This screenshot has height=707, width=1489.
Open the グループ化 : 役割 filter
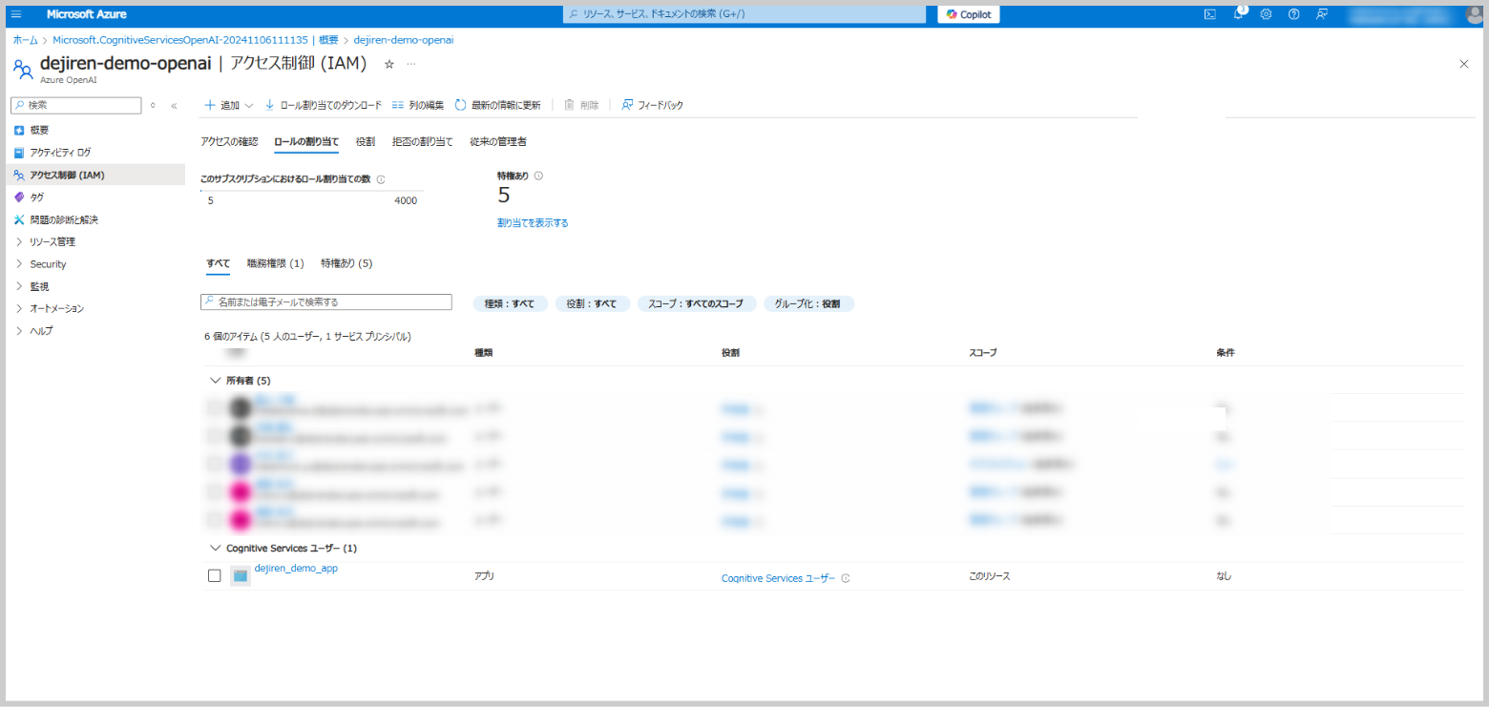point(808,303)
